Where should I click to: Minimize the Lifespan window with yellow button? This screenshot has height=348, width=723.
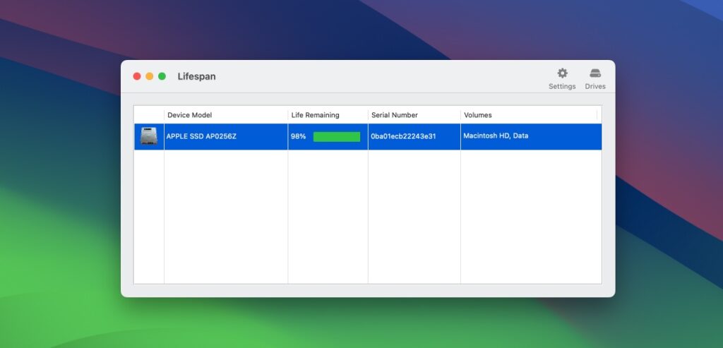coord(150,76)
